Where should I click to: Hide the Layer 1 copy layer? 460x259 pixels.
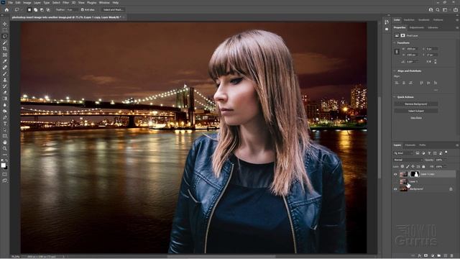point(395,174)
